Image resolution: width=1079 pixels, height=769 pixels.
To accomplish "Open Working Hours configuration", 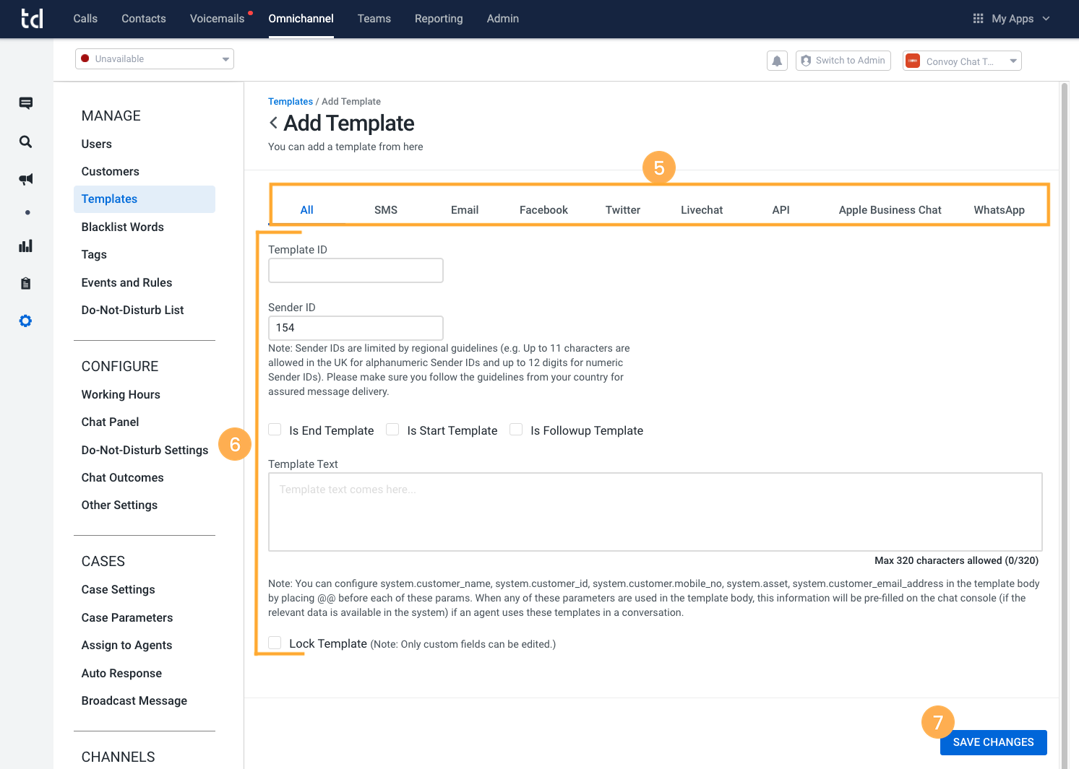I will tap(121, 394).
